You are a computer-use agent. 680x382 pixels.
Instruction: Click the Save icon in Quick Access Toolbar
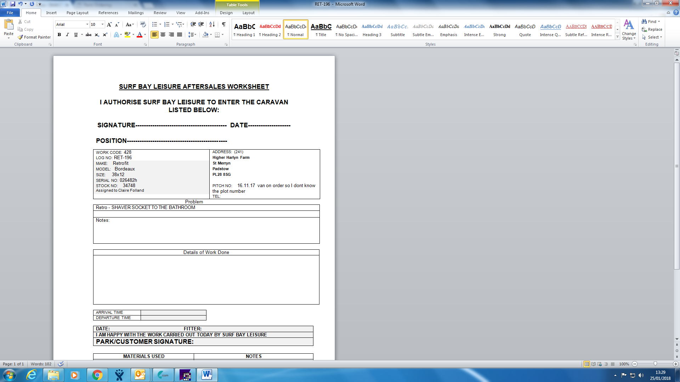point(13,4)
